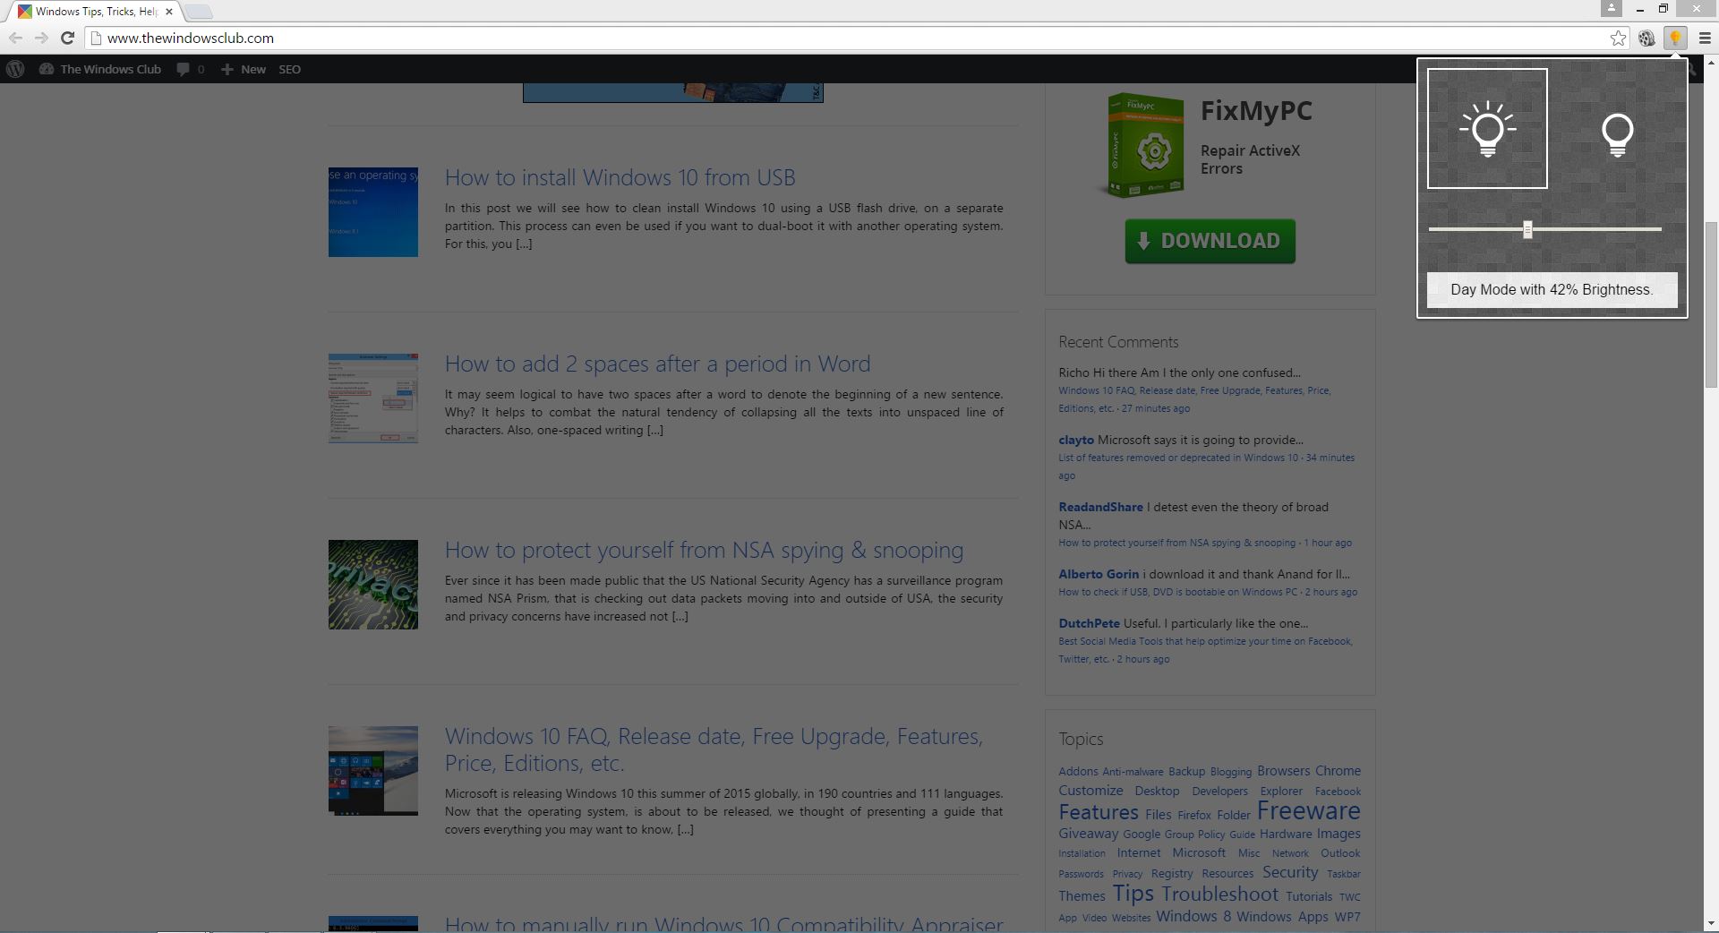Open 'How to install Windows 10 from USB'
Viewport: 1719px width, 933px height.
point(620,177)
